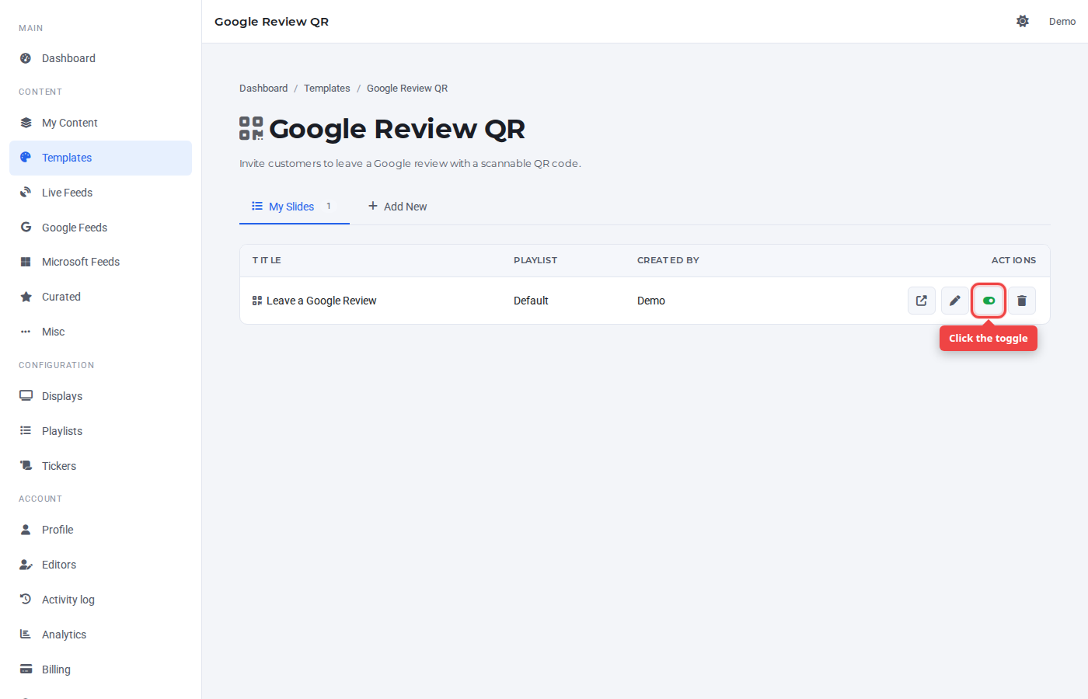Image resolution: width=1088 pixels, height=699 pixels.
Task: Open My Content in sidebar
Action: pos(100,123)
